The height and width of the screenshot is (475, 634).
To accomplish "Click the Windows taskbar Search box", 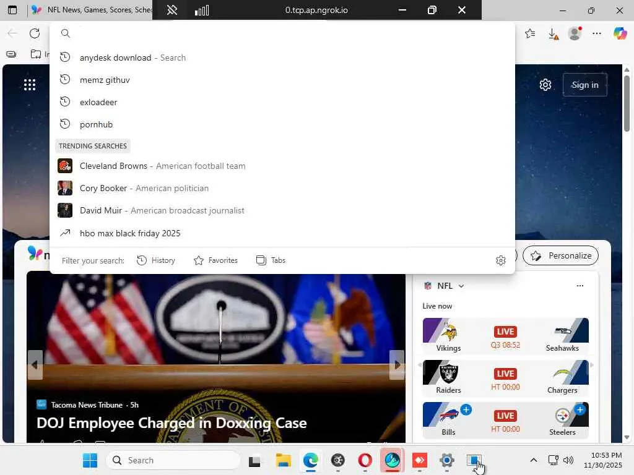I will pyautogui.click(x=174, y=460).
